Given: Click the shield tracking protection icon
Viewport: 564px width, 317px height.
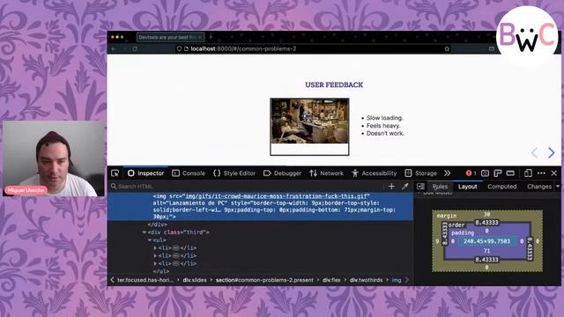Looking at the screenshot, I should pos(179,49).
